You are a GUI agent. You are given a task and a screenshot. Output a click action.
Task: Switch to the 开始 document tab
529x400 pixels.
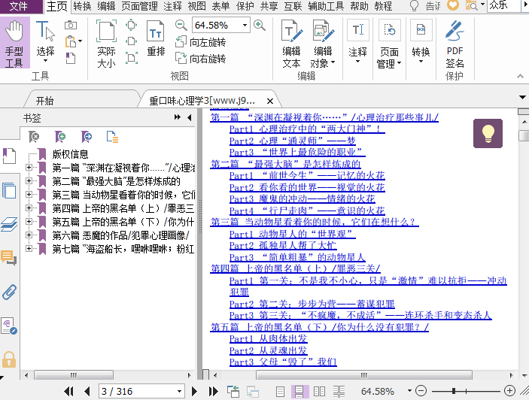pos(44,100)
